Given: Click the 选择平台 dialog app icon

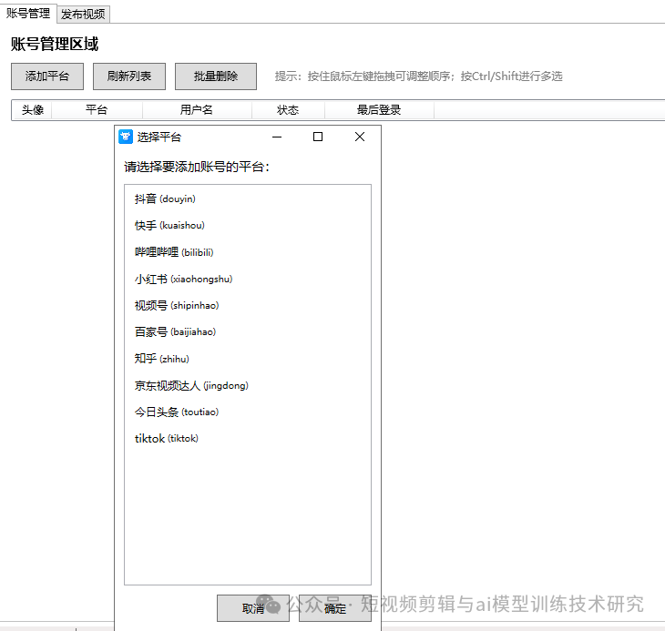Looking at the screenshot, I should (126, 137).
